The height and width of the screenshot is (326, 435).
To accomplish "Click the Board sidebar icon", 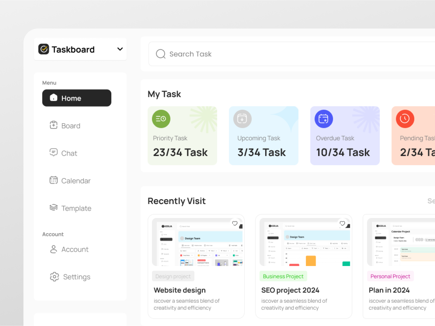I will pos(54,125).
